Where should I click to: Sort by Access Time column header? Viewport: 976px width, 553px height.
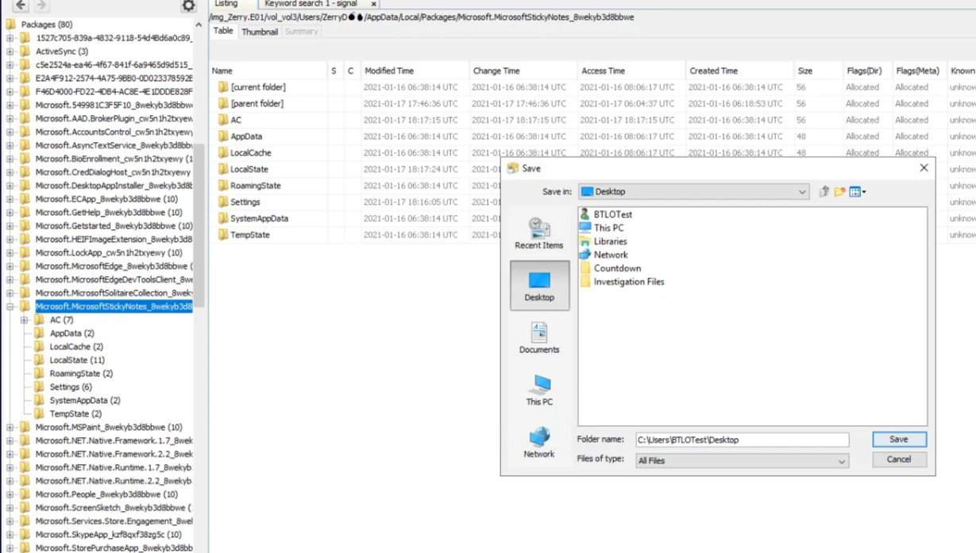pyautogui.click(x=631, y=71)
